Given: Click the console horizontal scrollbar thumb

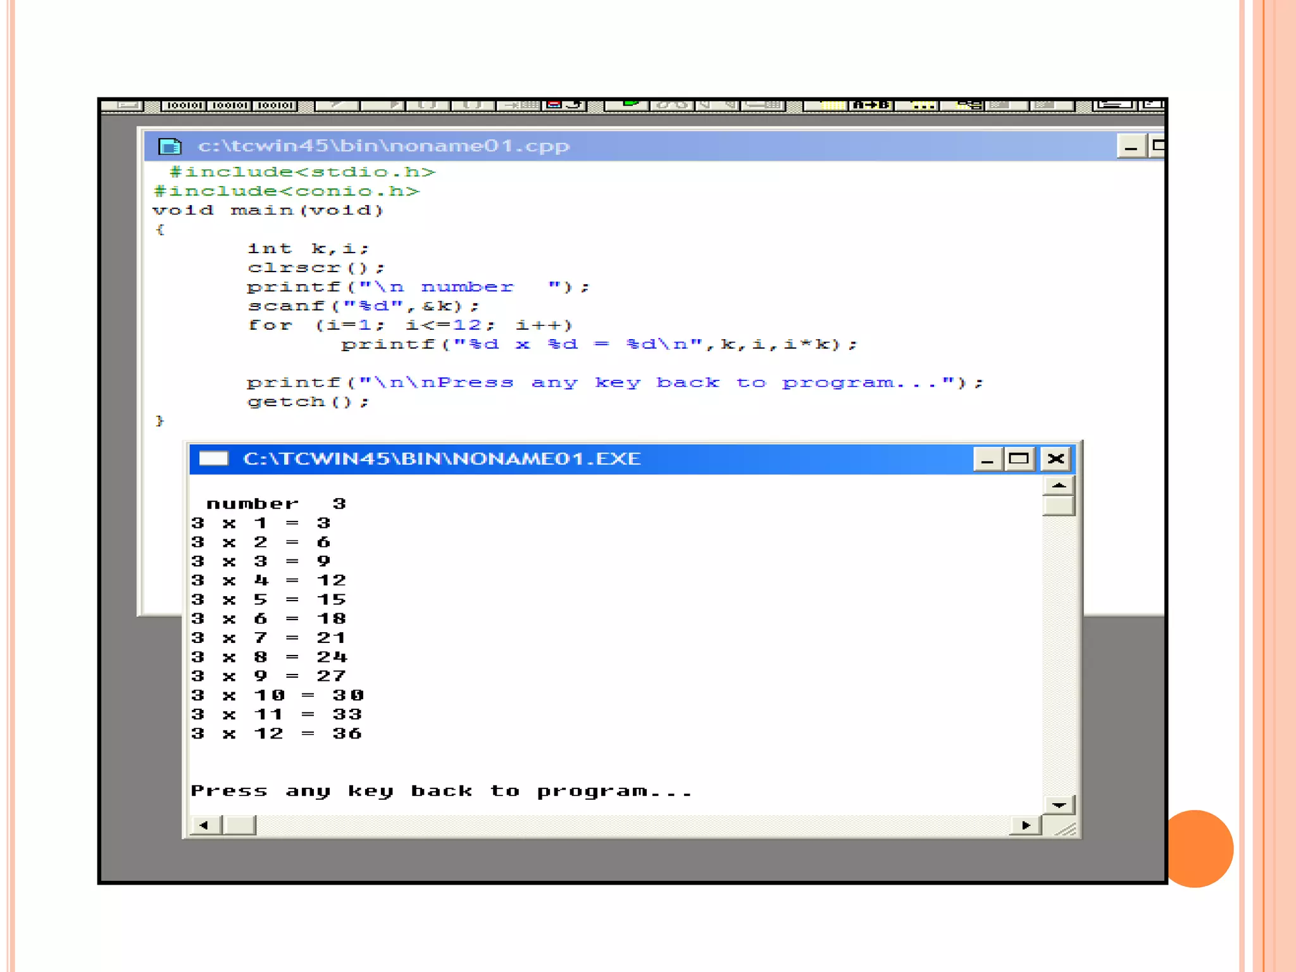Looking at the screenshot, I should point(240,825).
